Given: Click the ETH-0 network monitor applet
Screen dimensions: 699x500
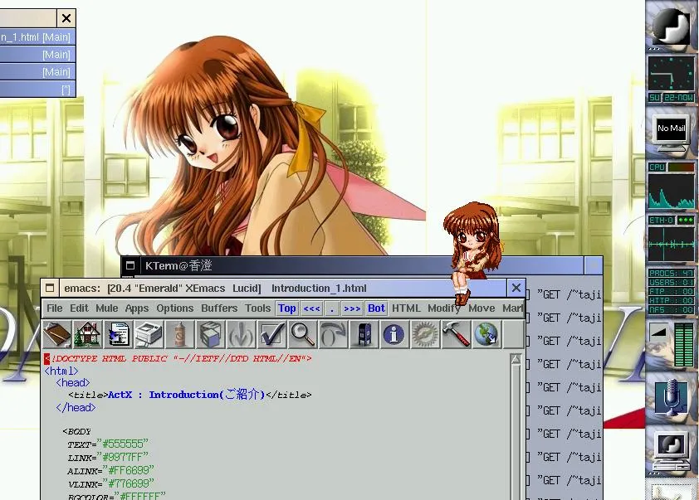Looking at the screenshot, I should pos(671,244).
